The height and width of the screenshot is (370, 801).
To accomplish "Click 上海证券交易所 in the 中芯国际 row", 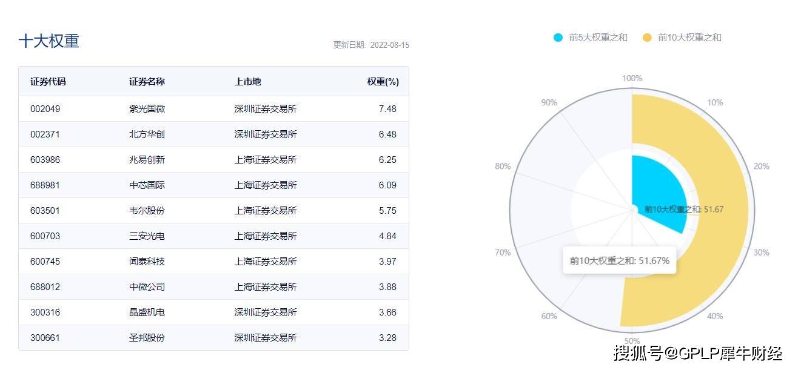I will click(x=266, y=185).
